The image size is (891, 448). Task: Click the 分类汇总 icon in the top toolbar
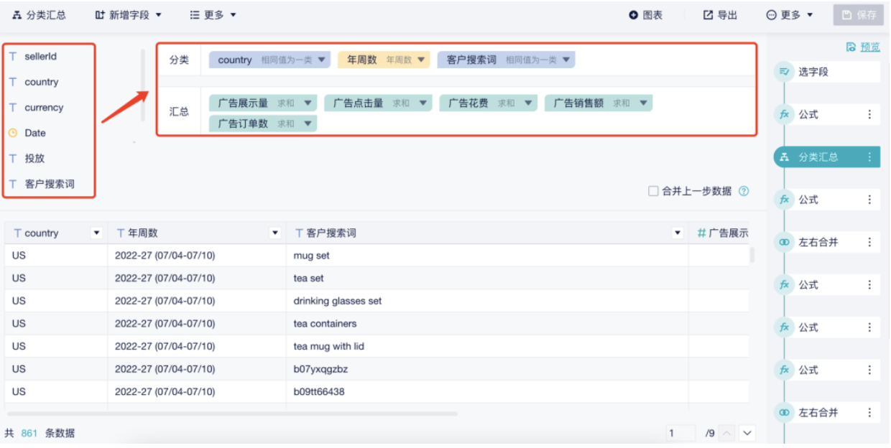coord(17,15)
